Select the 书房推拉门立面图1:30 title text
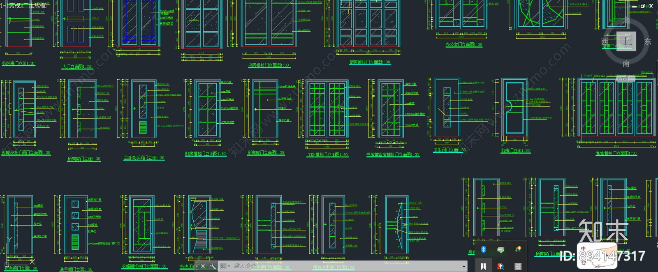Screen dimensions: 658x272 [x=269, y=65]
